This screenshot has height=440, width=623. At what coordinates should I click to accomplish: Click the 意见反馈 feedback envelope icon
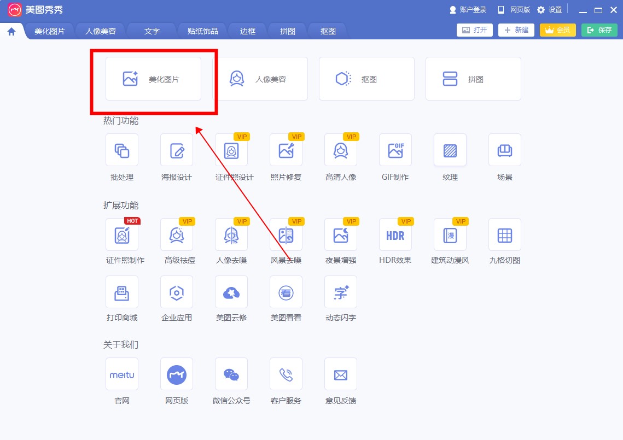point(340,374)
